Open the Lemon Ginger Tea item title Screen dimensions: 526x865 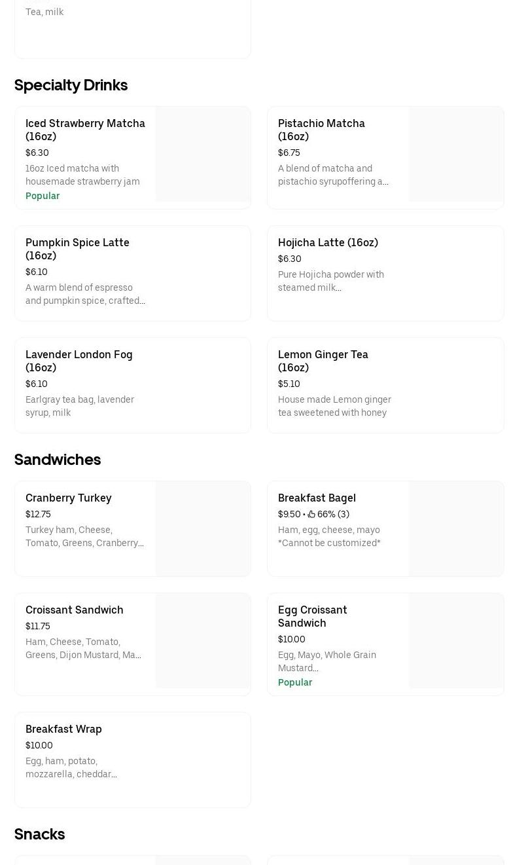[323, 361]
